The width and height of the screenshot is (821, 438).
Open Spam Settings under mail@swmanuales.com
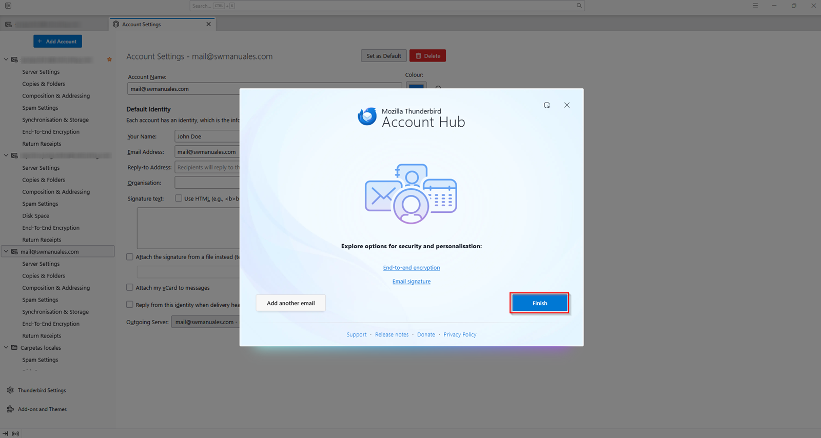40,300
